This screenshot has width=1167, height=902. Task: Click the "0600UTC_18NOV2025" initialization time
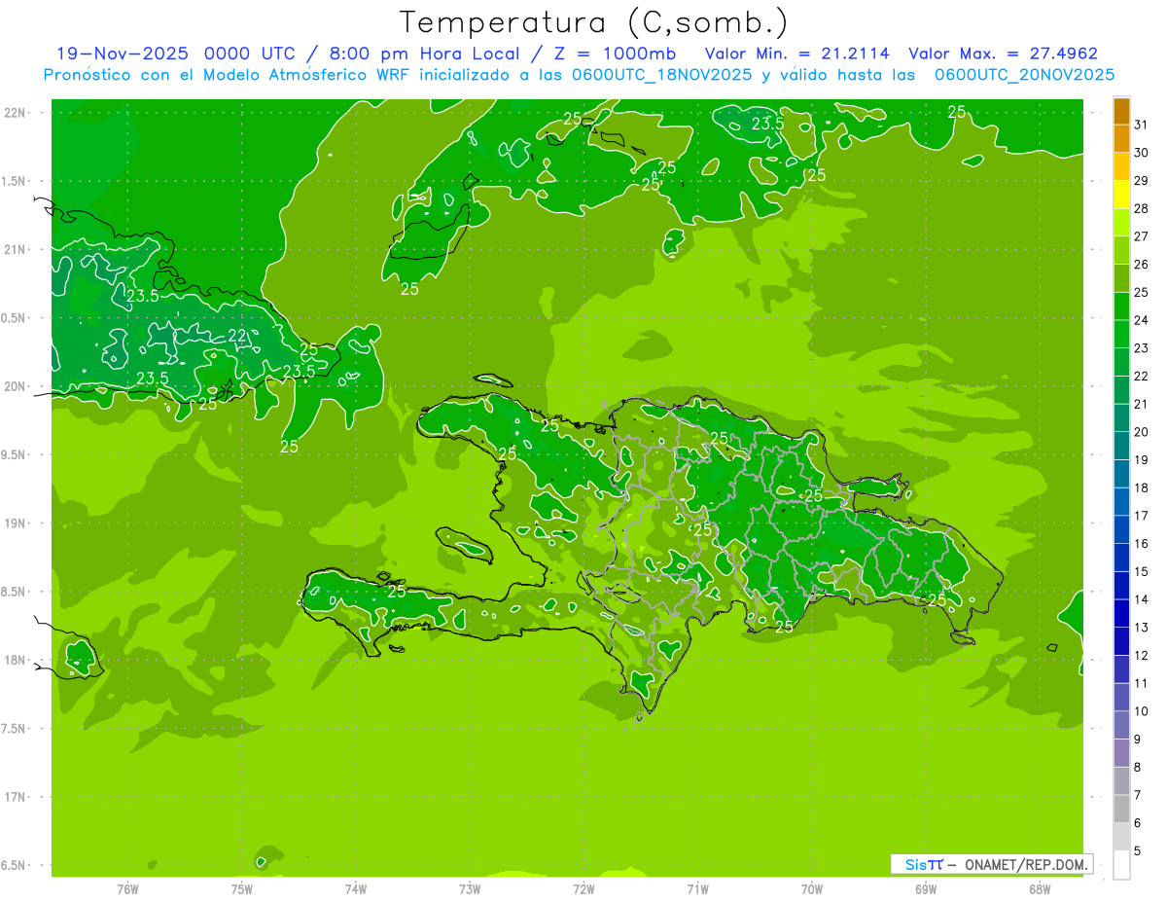pyautogui.click(x=661, y=75)
